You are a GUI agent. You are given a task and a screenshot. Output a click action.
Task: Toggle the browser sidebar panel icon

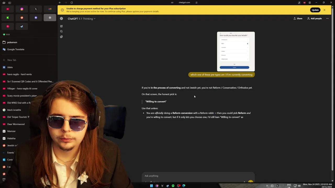tap(10, 3)
